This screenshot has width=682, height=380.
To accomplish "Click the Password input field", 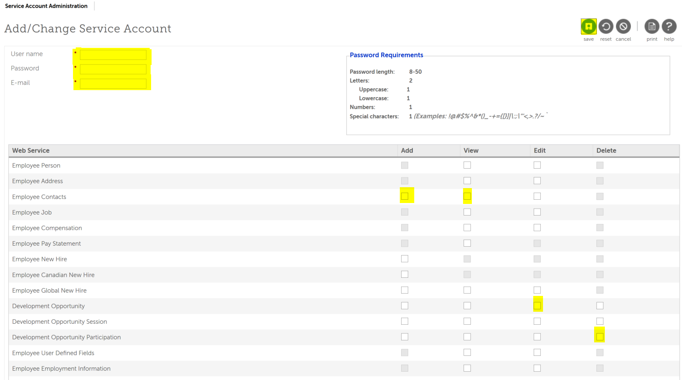I will (113, 69).
